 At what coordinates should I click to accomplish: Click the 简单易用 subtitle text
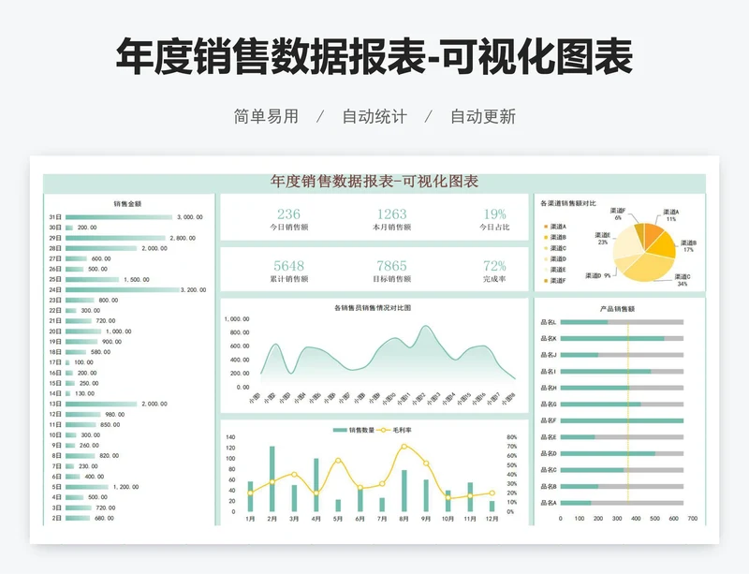(x=266, y=117)
